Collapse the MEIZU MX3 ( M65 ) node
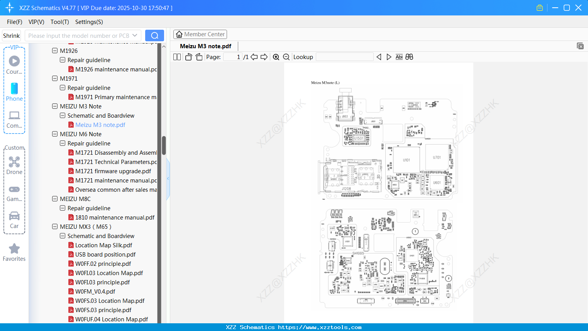Viewport: 588px width, 331px height. tap(55, 226)
